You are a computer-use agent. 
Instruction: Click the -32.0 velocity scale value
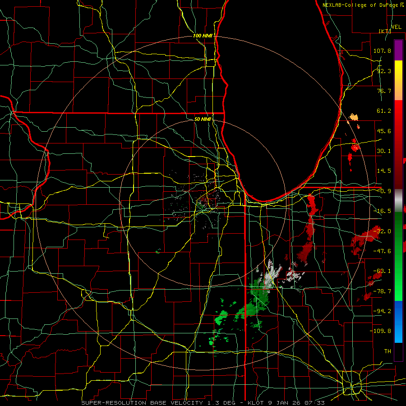[x=382, y=231]
